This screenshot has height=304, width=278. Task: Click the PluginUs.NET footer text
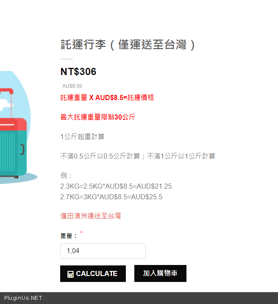point(23,298)
